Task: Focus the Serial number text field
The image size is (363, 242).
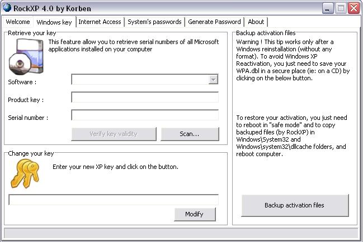Action: (145, 115)
